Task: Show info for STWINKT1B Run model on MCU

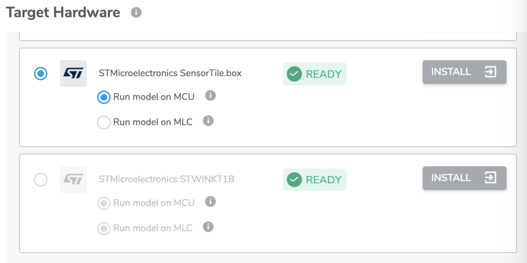Action: coord(211,202)
